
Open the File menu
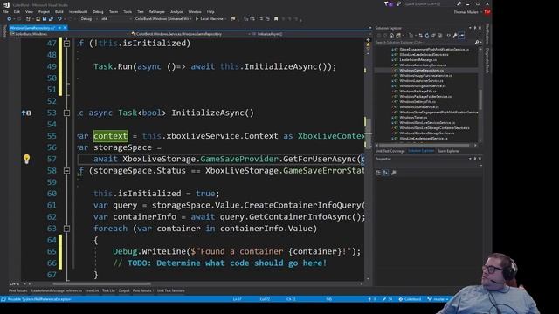pos(5,11)
